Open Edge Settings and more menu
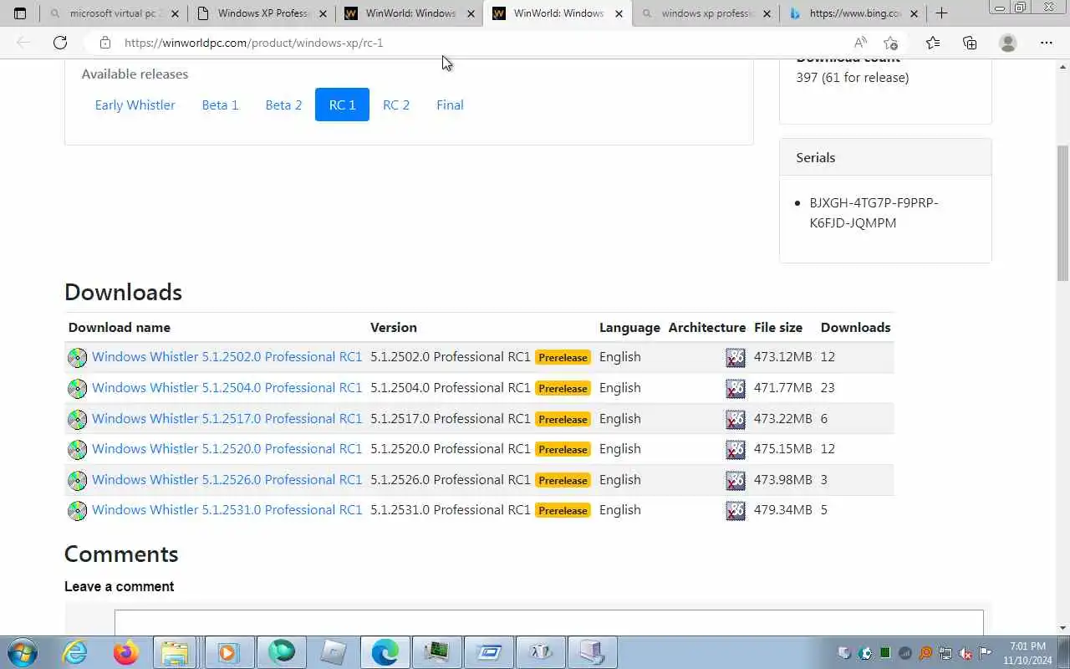 pyautogui.click(x=1047, y=43)
